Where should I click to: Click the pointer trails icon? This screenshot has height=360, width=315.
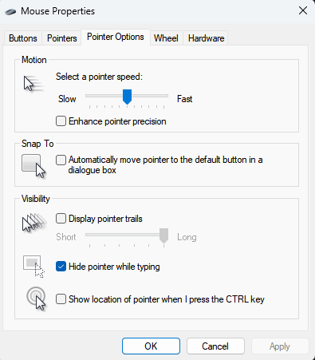(34, 223)
